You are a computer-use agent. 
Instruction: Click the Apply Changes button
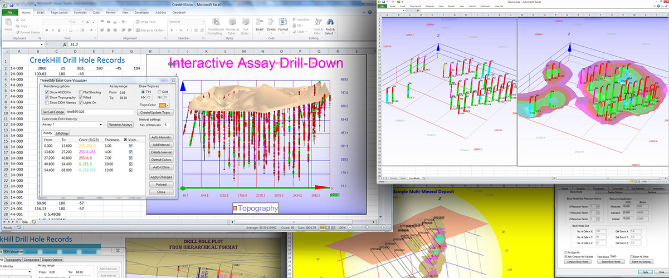[x=163, y=177]
